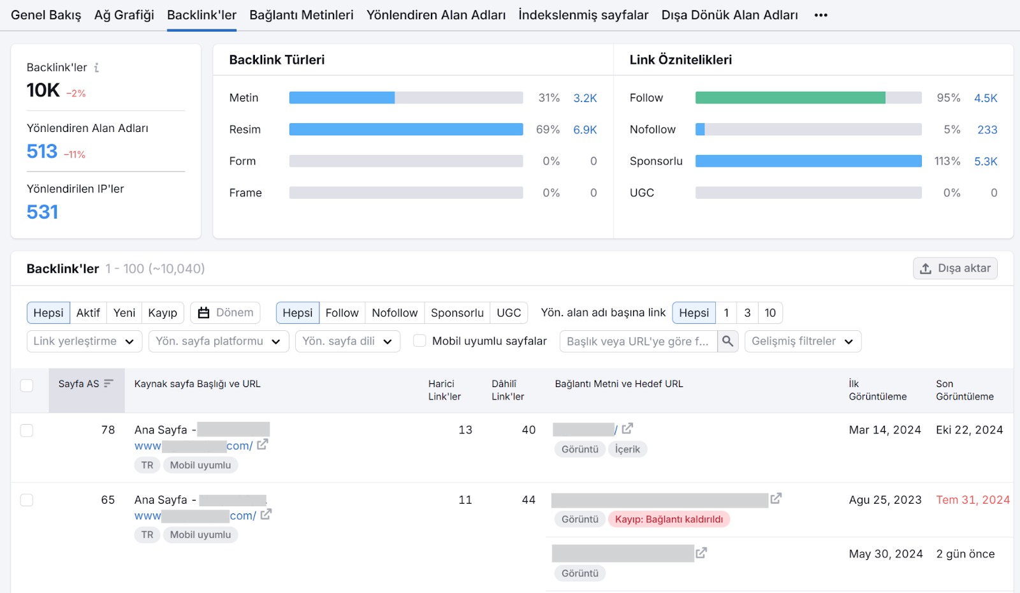The height and width of the screenshot is (593, 1020).
Task: Open external link icon for AS 78 source URL
Action: 262,445
